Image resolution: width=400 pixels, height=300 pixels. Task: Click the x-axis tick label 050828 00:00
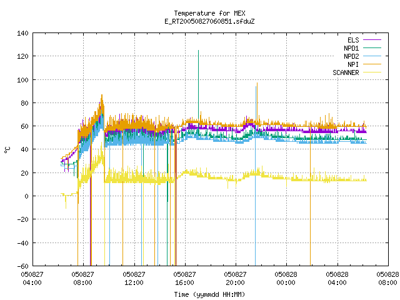pyautogui.click(x=286, y=279)
